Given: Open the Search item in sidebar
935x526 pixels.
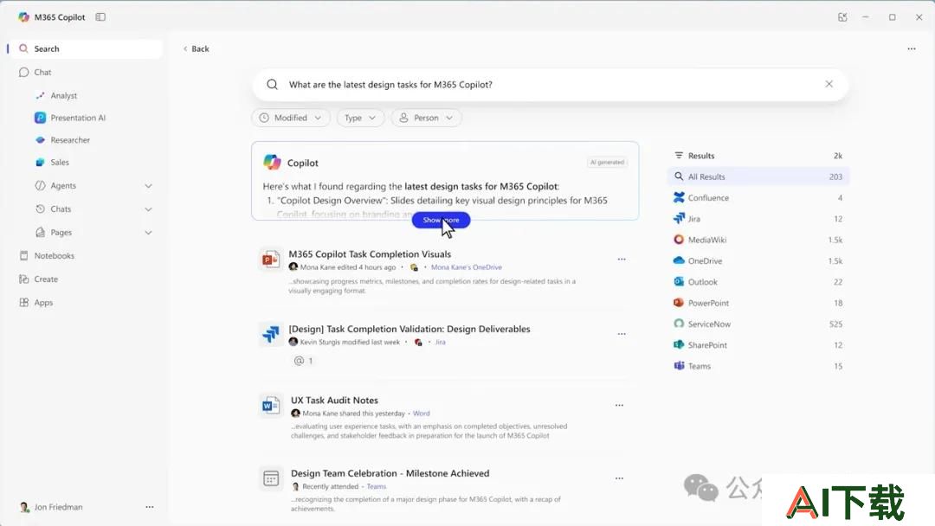Looking at the screenshot, I should point(85,48).
